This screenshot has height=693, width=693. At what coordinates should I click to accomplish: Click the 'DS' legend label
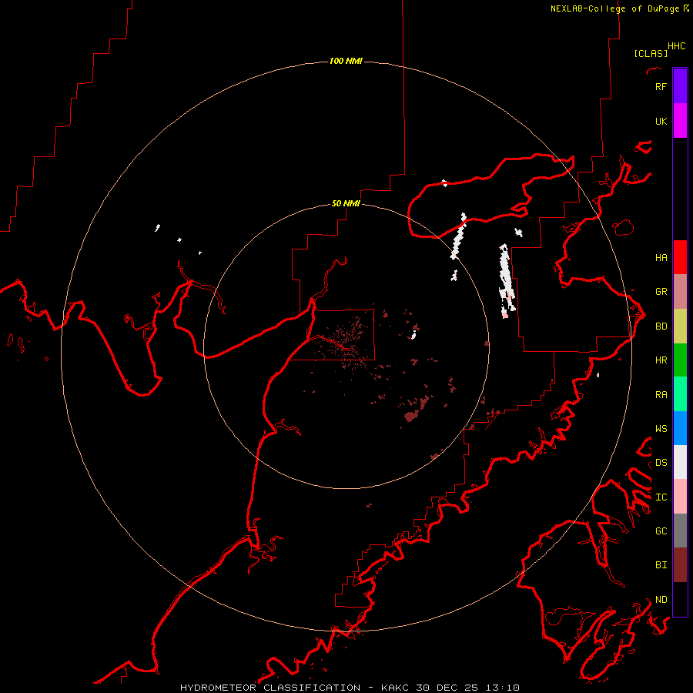(661, 463)
